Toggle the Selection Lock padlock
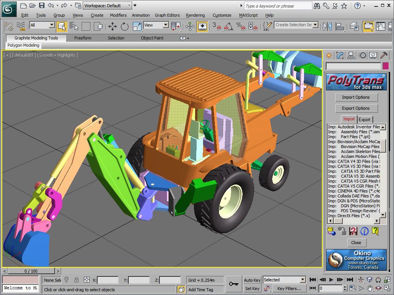394x295 pixels. point(76,280)
